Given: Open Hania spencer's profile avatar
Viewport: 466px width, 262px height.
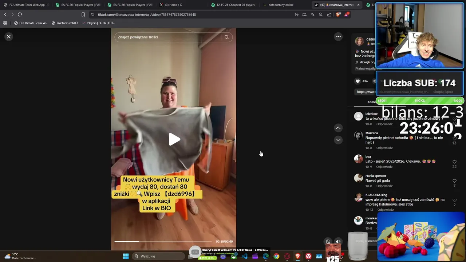Looking at the screenshot, I should pyautogui.click(x=359, y=178).
